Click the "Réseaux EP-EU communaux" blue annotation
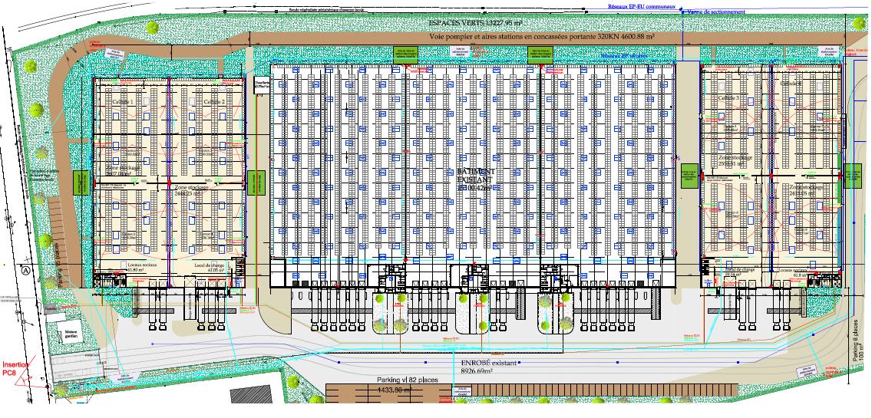 point(638,5)
